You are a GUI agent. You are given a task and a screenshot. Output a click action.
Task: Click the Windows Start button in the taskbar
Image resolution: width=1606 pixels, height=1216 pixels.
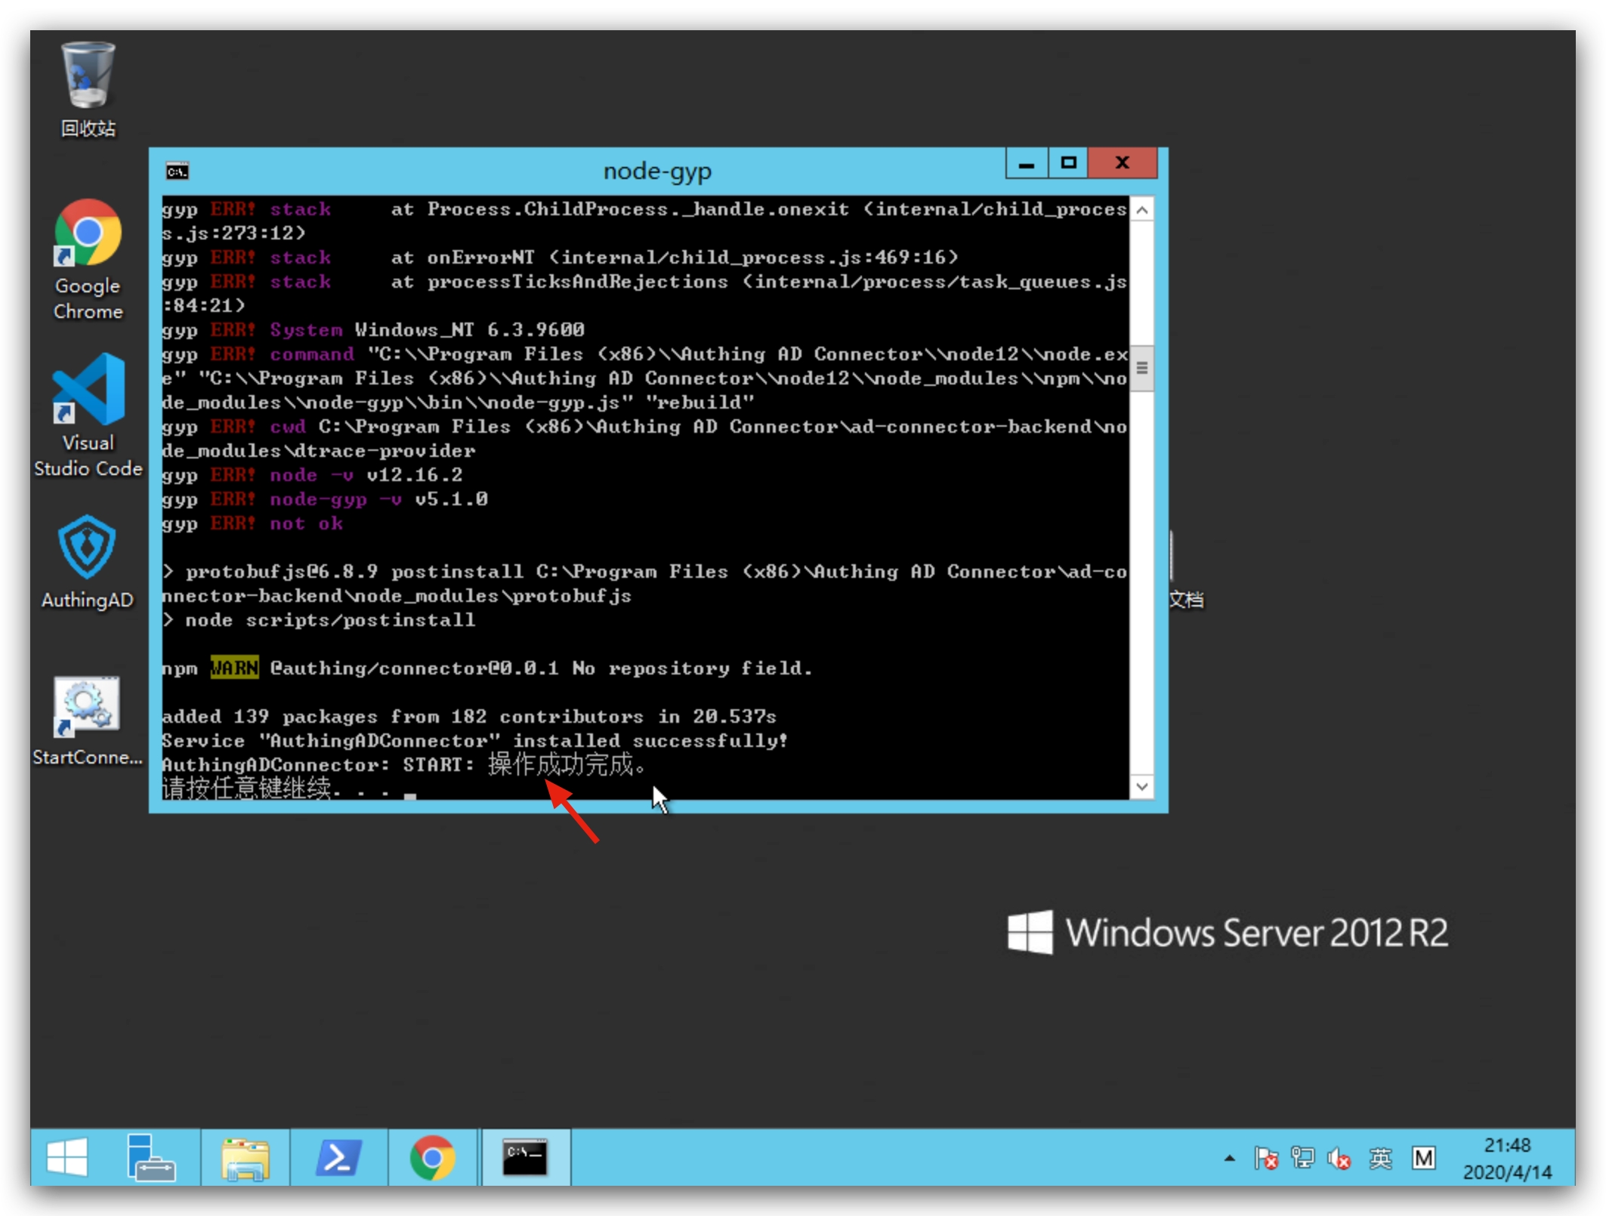point(66,1158)
